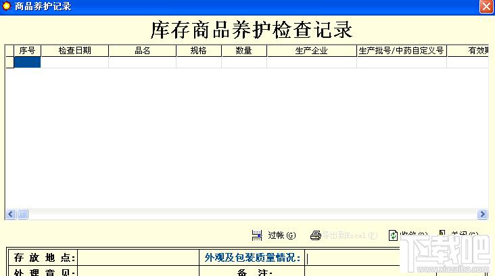
Task: Click the 数量 column header
Action: pyautogui.click(x=244, y=51)
